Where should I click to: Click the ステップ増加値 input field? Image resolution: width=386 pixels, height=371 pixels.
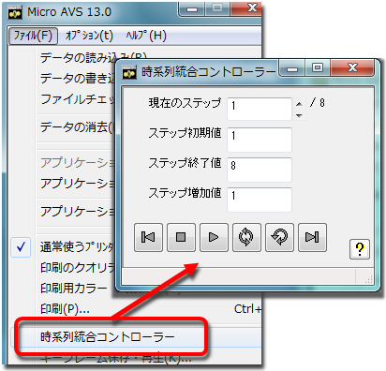pyautogui.click(x=260, y=200)
